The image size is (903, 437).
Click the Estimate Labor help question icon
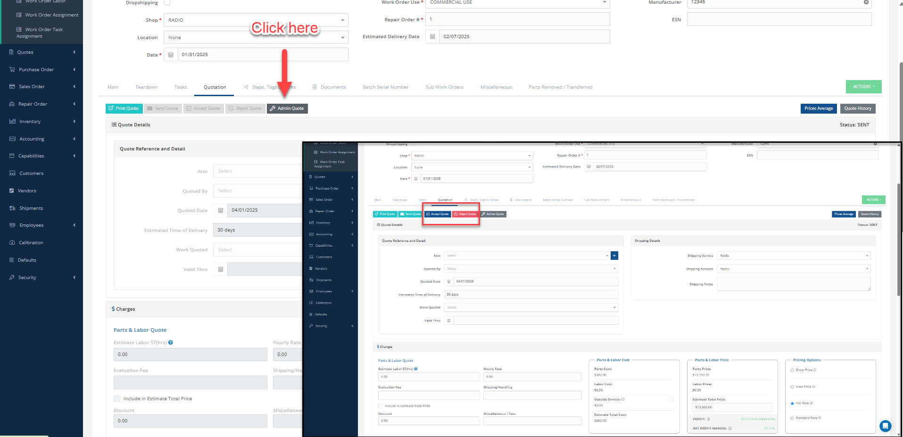171,343
